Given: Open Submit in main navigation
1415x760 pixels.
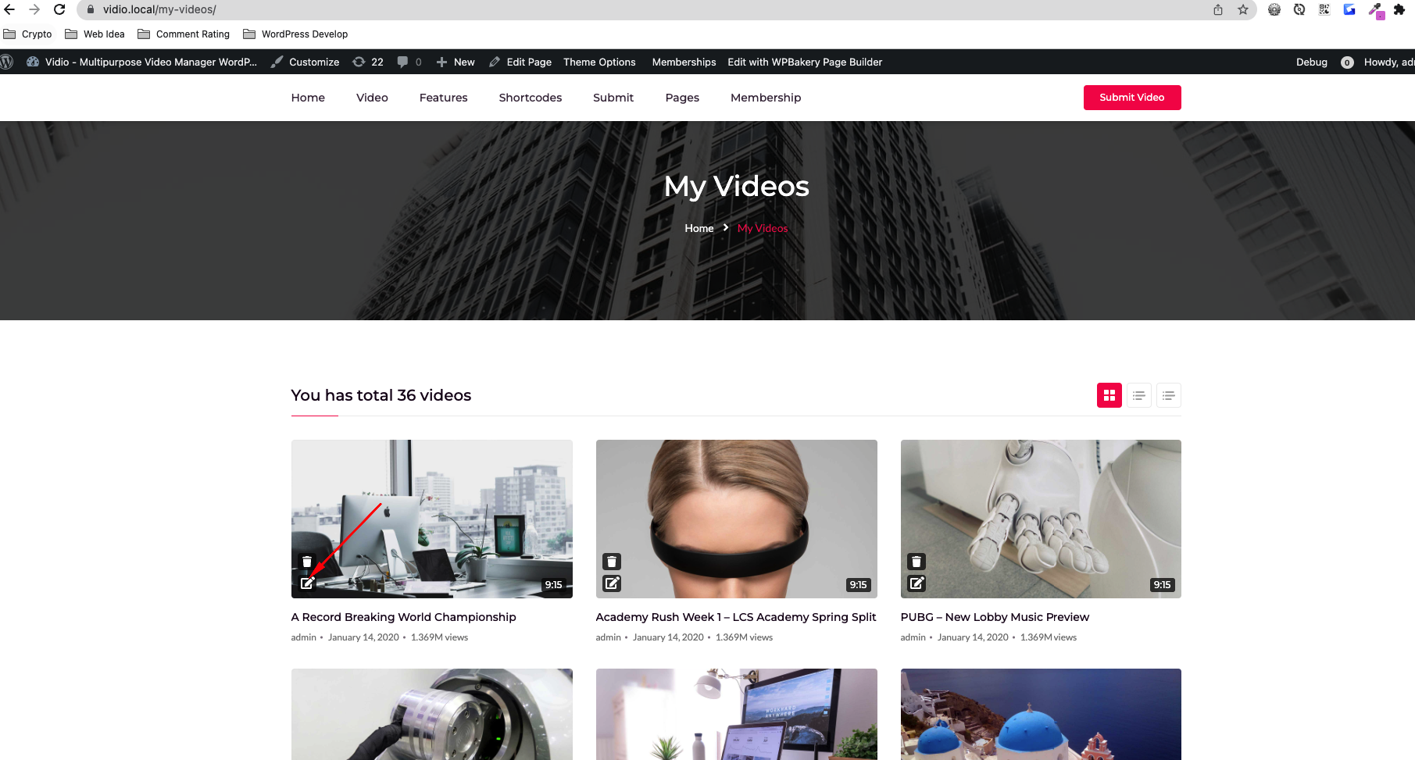Looking at the screenshot, I should point(613,98).
